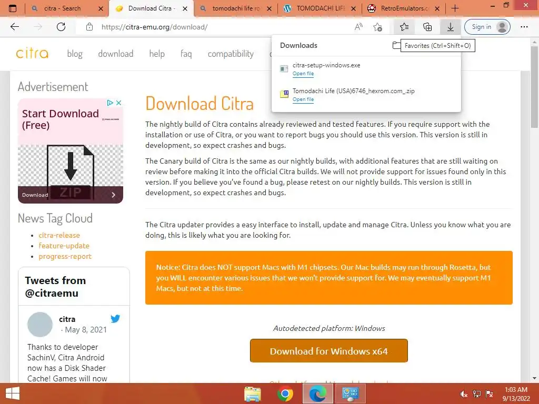Click the AdChoices icon on the advertisement

110,103
